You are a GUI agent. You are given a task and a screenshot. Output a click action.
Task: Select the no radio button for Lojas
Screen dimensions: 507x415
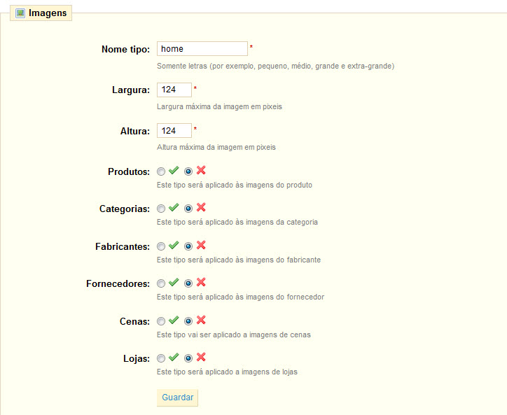[x=188, y=358]
